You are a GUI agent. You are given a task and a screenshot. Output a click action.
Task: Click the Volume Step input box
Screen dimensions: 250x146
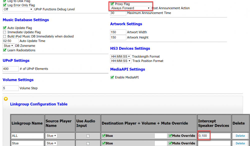click(10, 88)
